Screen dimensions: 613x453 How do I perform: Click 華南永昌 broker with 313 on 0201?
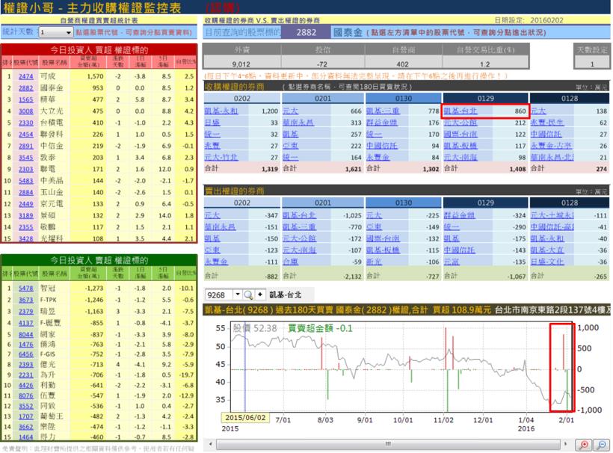click(x=298, y=123)
